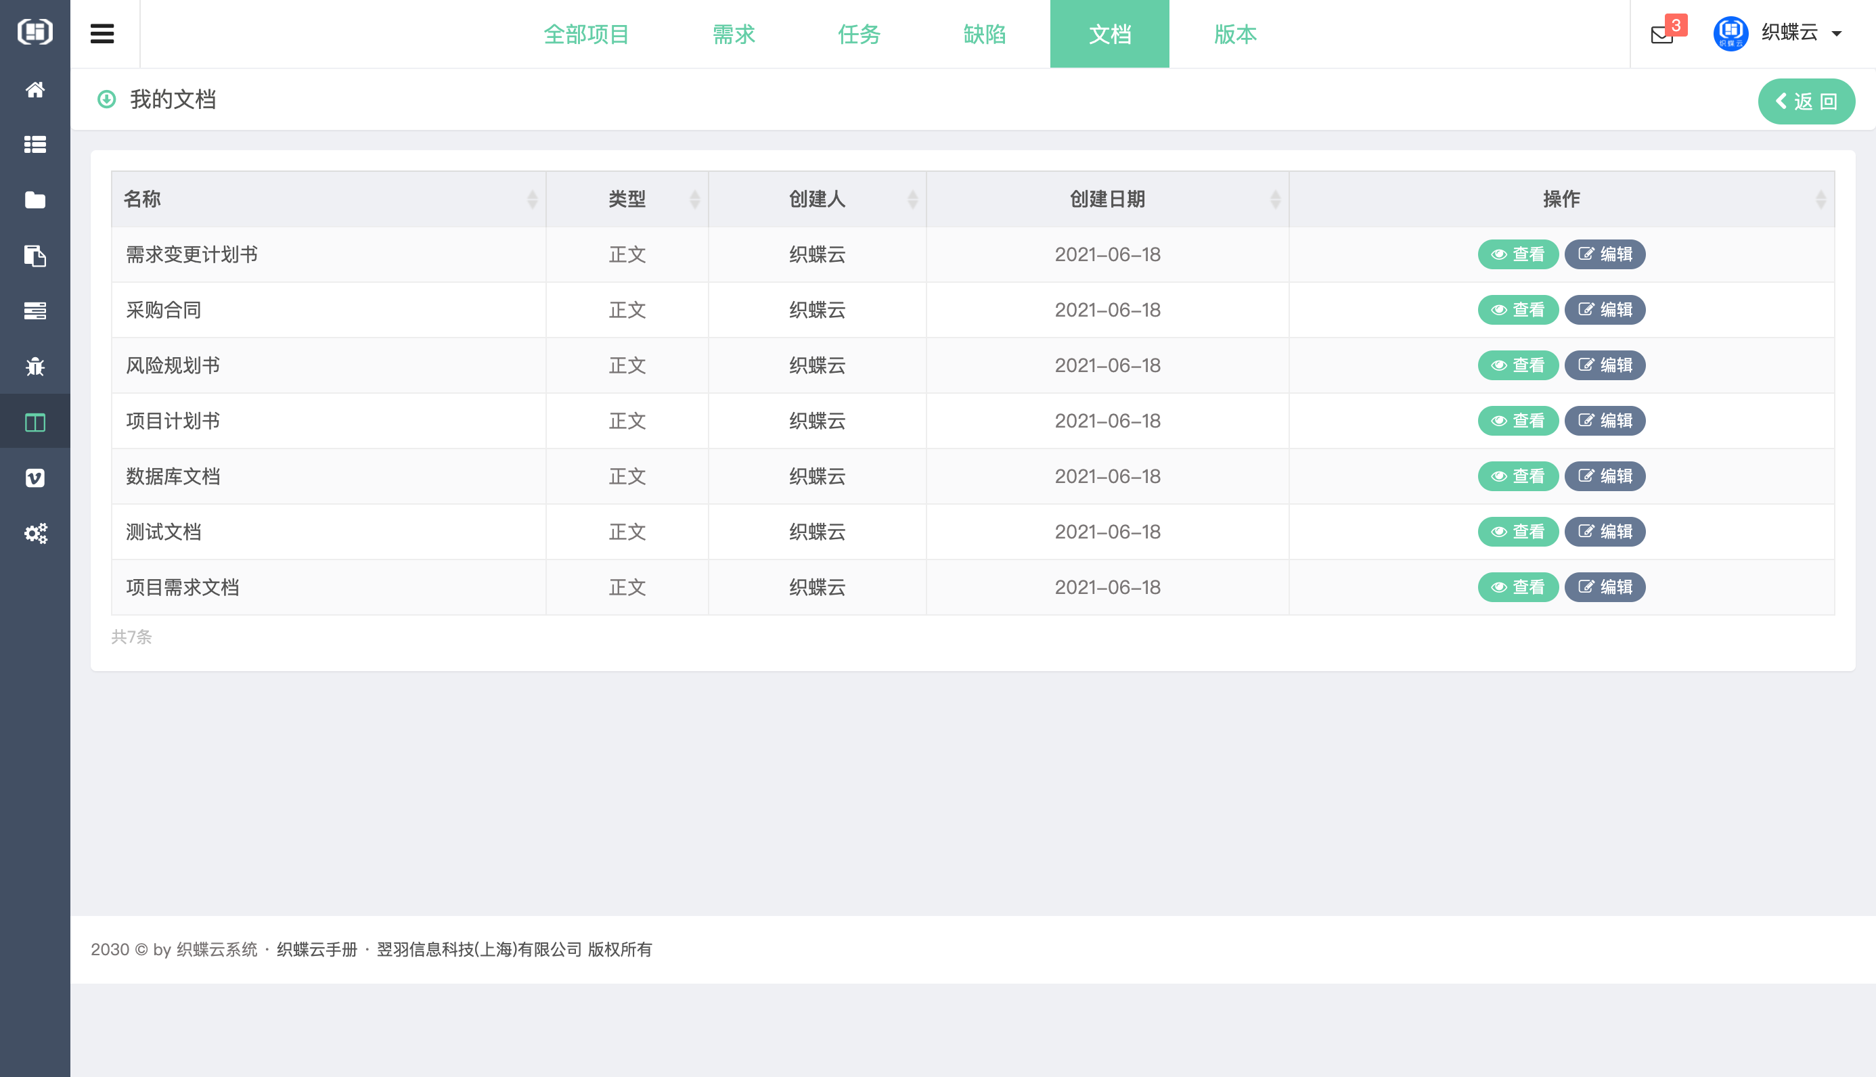This screenshot has height=1077, width=1876.
Task: Click the copy documents sidebar icon
Action: click(35, 256)
